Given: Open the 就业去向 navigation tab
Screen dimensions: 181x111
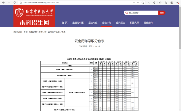Looking at the screenshot, I should pyautogui.click(x=148, y=23).
